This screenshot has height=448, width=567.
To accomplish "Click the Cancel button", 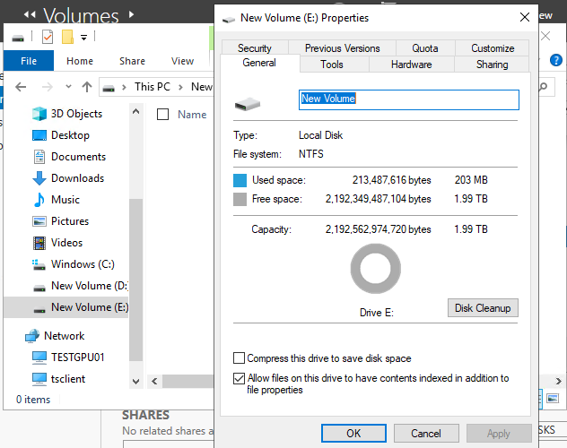I will click(x=426, y=433).
